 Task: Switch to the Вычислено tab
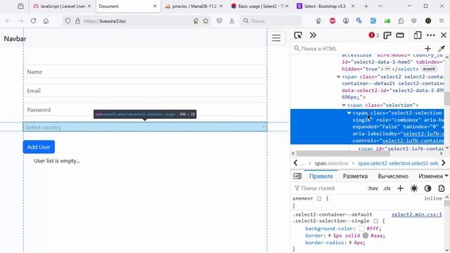393,176
